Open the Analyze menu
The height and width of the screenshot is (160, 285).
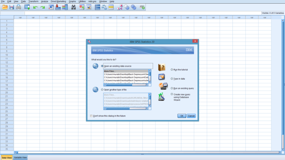pos(44,2)
